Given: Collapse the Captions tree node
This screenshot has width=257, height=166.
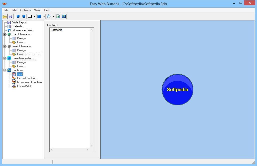Looking at the screenshot, I should (4, 70).
